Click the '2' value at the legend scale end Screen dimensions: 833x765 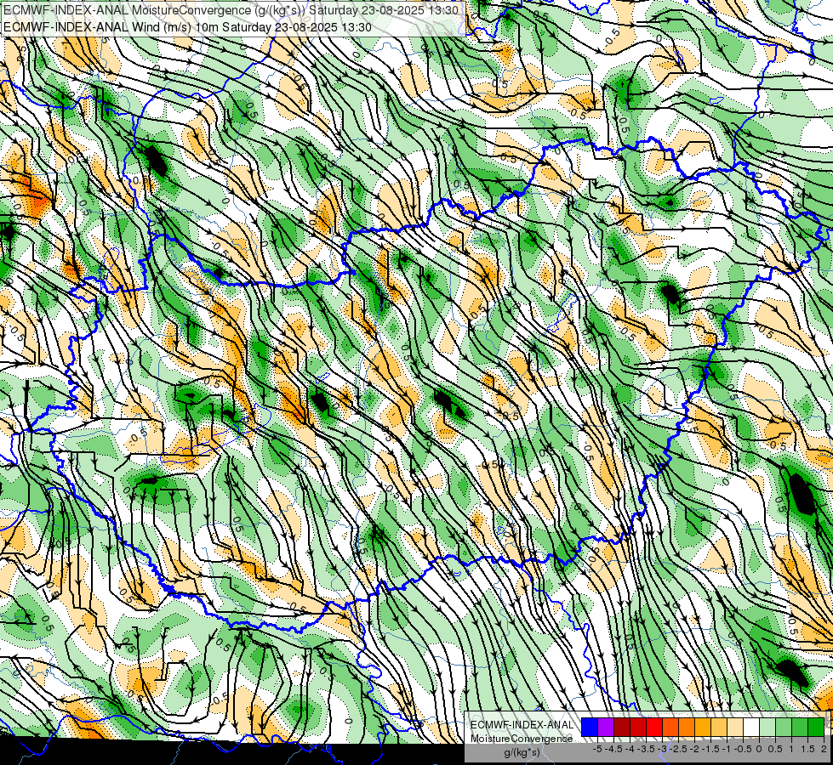click(x=824, y=749)
